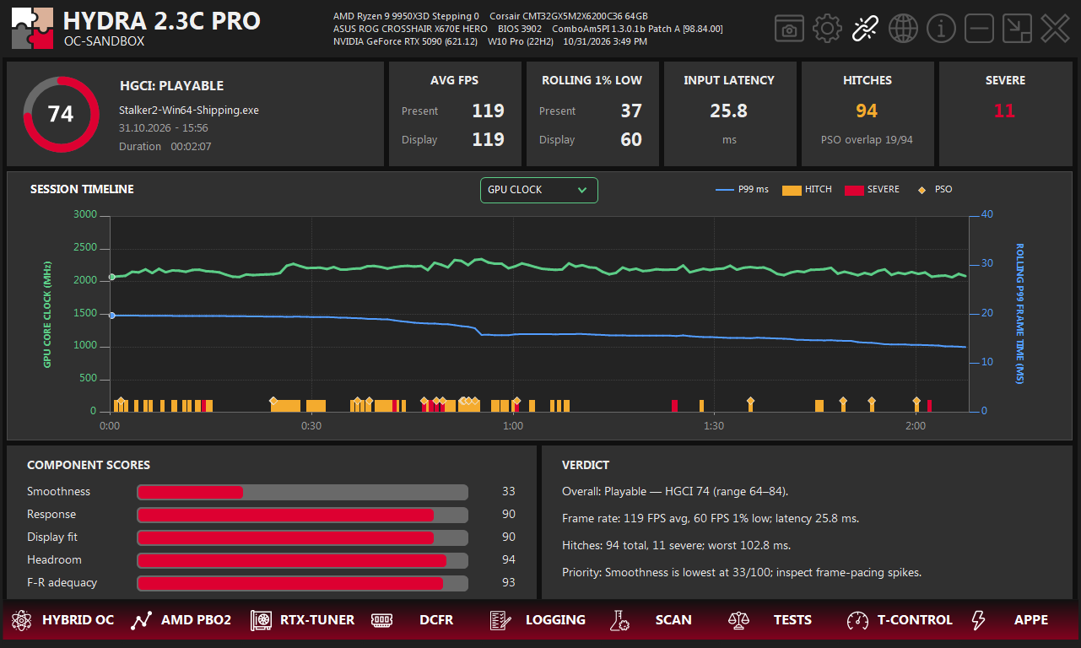Shrink the window using the diagonal arrow icon
The image size is (1081, 648).
tap(1017, 29)
